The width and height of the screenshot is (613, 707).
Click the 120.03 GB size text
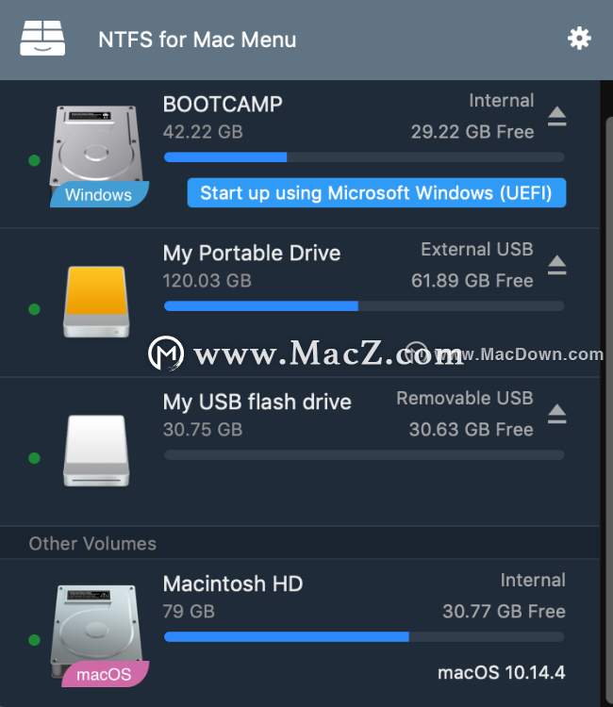tap(207, 281)
